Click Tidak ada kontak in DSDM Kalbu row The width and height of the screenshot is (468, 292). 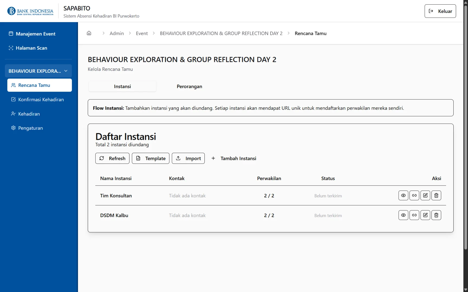187,215
